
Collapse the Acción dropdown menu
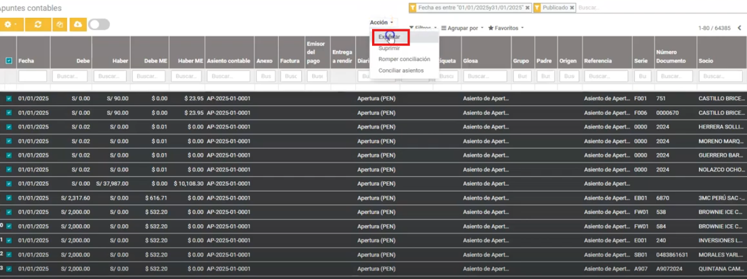click(x=381, y=22)
